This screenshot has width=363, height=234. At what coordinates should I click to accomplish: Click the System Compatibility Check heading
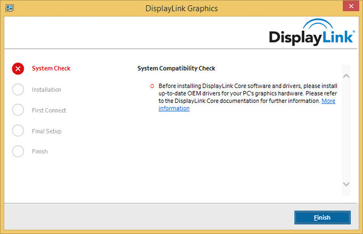[176, 68]
